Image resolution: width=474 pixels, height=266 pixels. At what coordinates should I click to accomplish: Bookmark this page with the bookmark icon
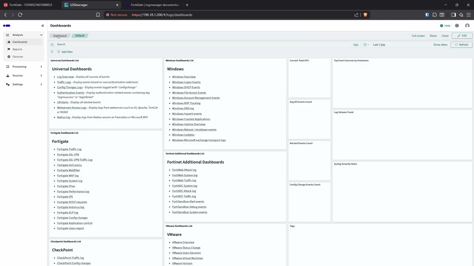coord(98,15)
